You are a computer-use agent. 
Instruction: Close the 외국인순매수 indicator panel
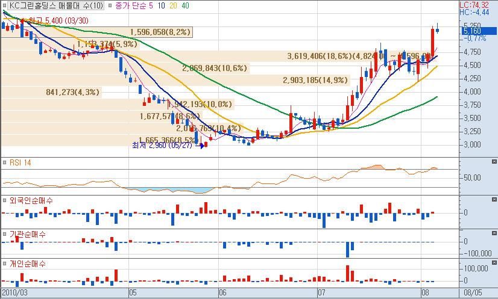pos(494,200)
